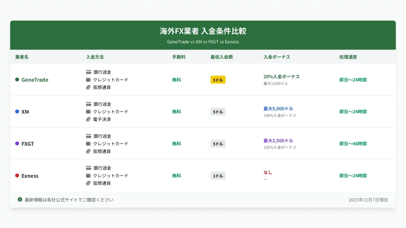
Task: Click the info icon in the footer note
Action: (20, 199)
